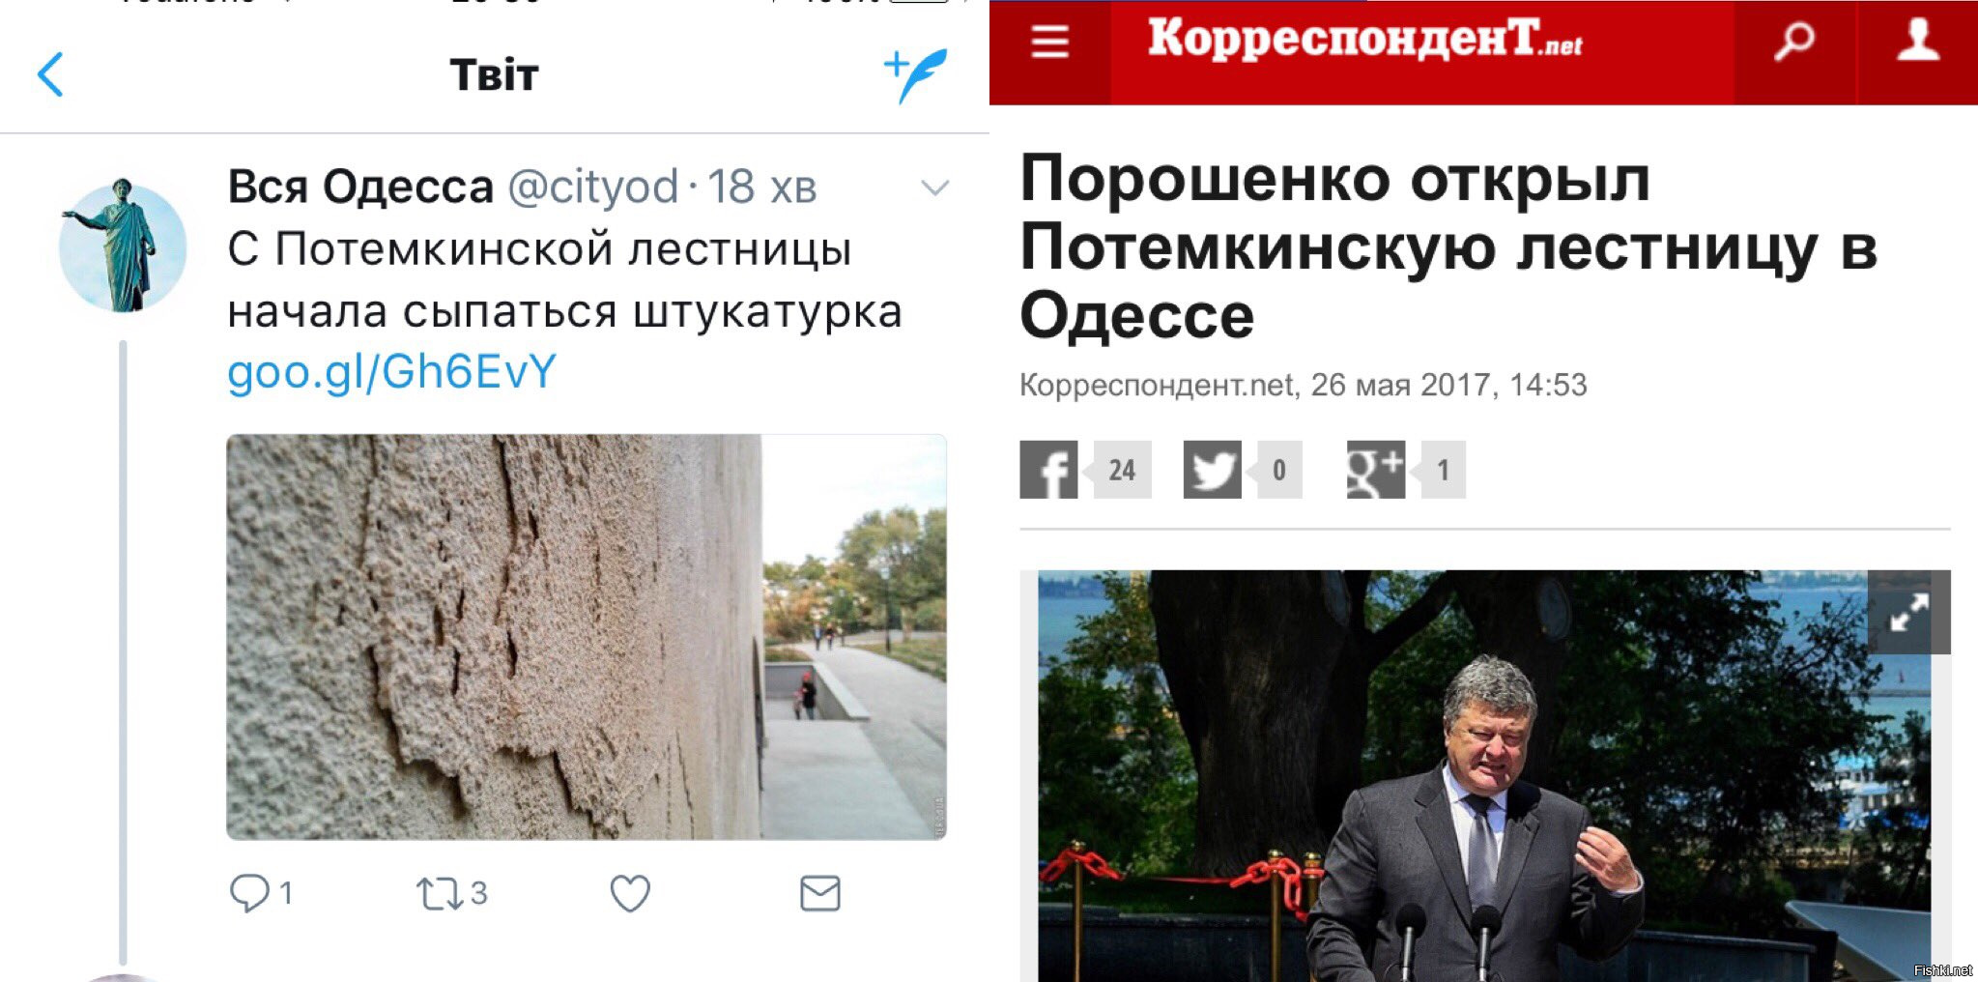Open the Korrespondent hamburger menu
The image size is (1978, 982).
click(1049, 42)
